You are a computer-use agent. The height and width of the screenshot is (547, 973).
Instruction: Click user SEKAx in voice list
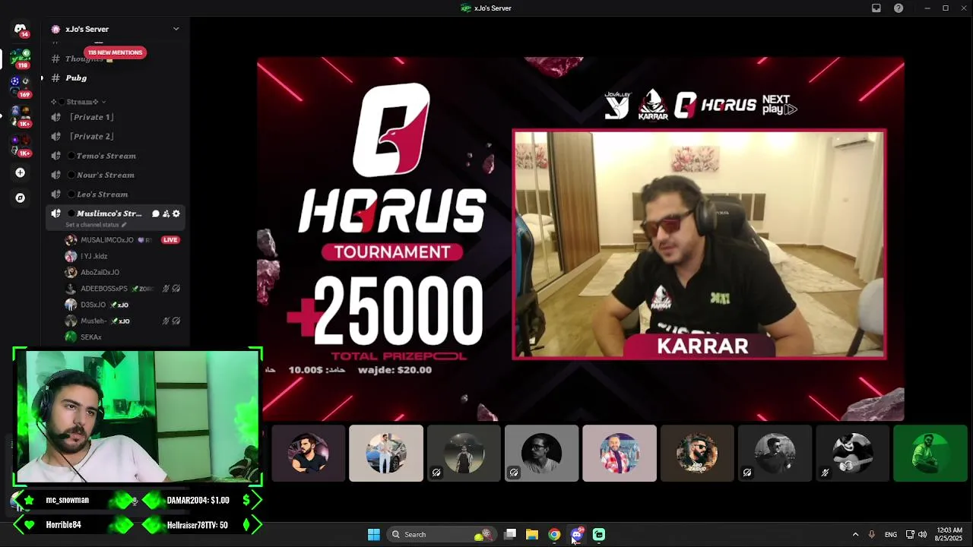(123, 337)
